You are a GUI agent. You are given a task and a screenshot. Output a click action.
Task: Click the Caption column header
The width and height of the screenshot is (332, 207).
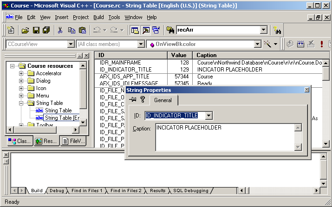click(261, 55)
